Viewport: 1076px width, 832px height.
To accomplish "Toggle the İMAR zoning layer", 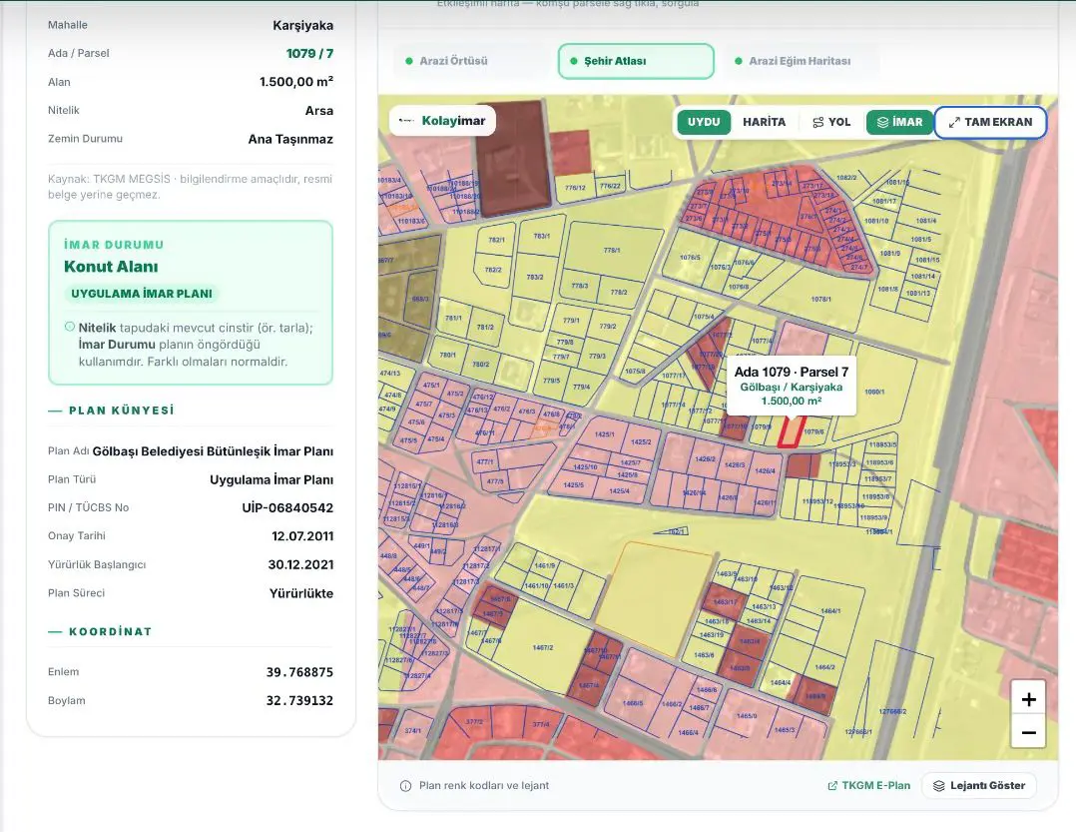I will click(x=899, y=122).
